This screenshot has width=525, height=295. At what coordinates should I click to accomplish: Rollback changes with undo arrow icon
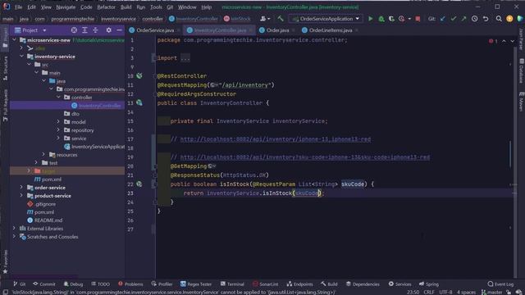click(x=486, y=19)
